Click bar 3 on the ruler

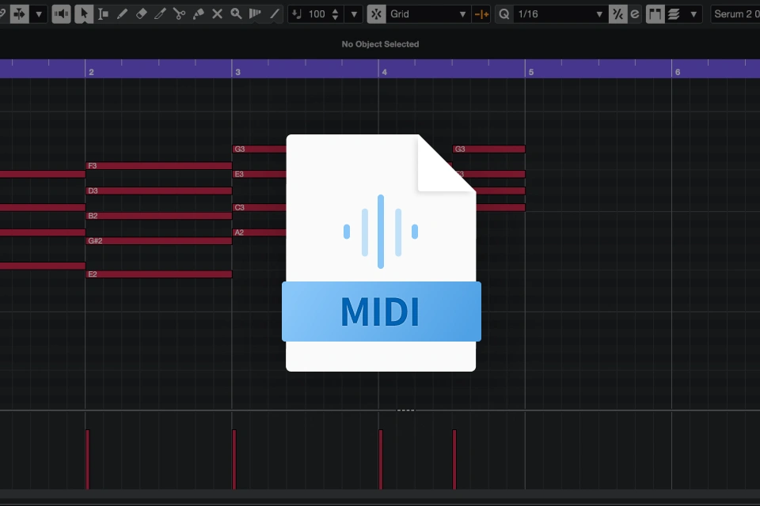(237, 72)
